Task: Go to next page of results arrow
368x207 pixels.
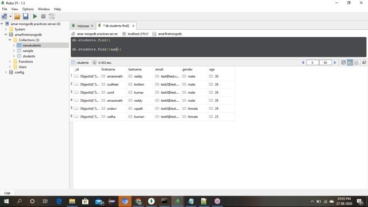Action: click(x=335, y=63)
